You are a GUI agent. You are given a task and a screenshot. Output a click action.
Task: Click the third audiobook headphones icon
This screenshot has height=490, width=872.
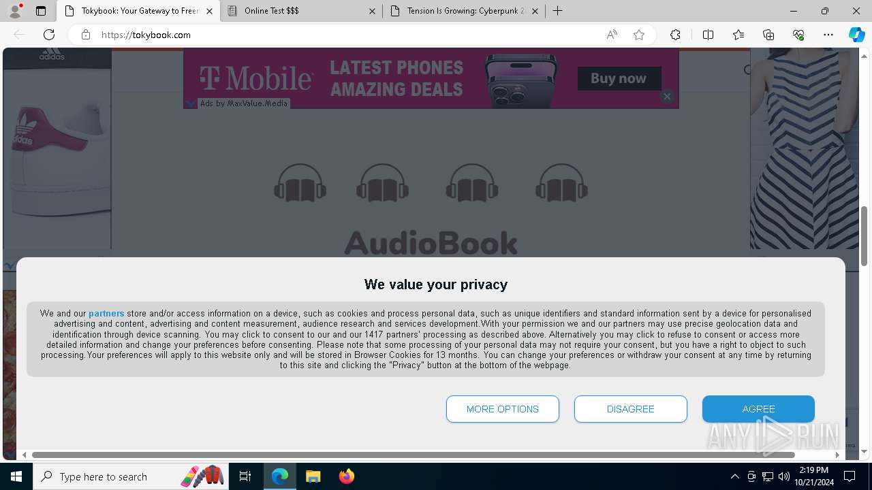tap(472, 183)
